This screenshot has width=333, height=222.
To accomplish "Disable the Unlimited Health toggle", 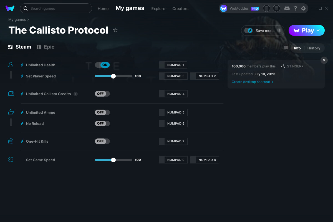I will (102, 65).
